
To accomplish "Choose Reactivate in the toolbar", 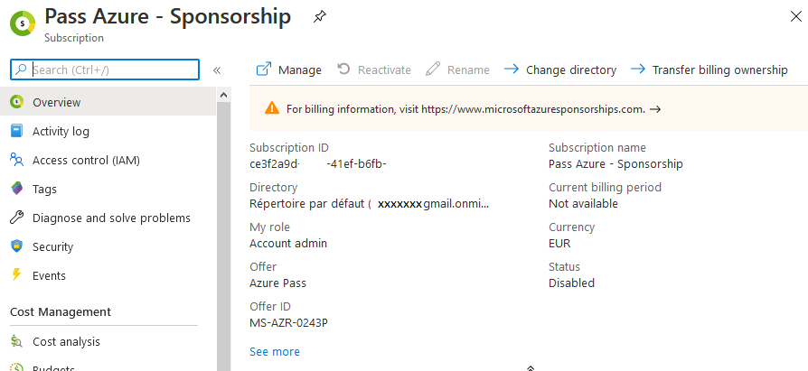I will [384, 70].
